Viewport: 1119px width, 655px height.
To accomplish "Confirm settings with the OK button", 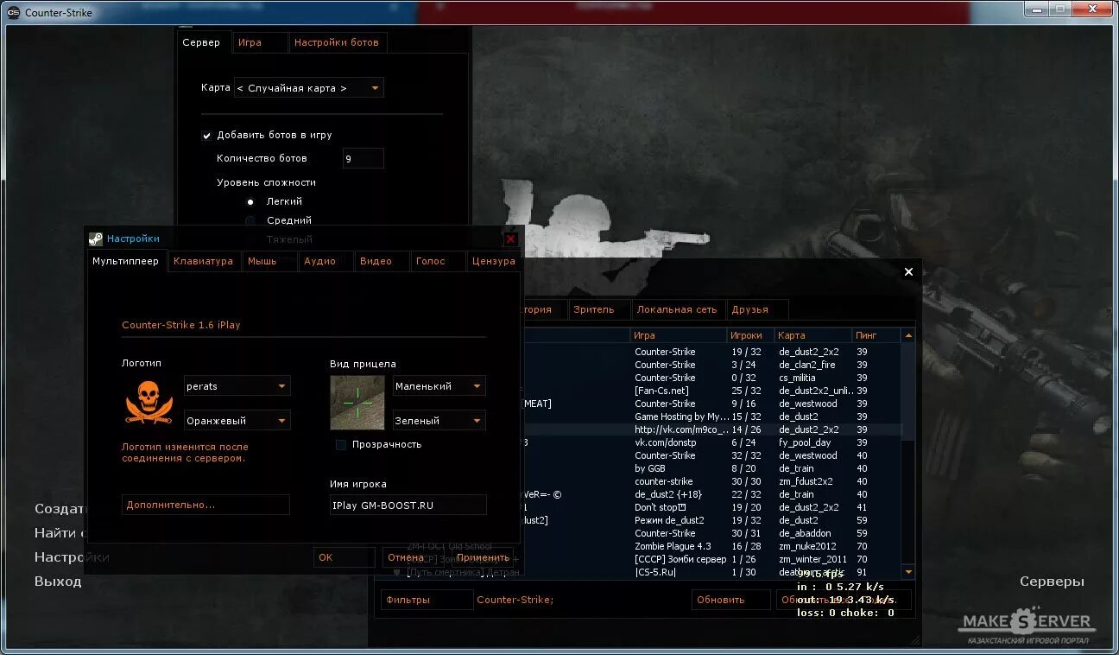I will coord(344,557).
